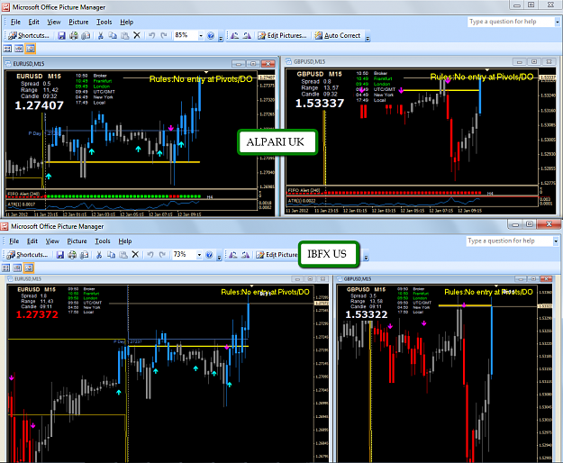
Task: Open Help menu in the 85% zoom window
Action: [126, 22]
